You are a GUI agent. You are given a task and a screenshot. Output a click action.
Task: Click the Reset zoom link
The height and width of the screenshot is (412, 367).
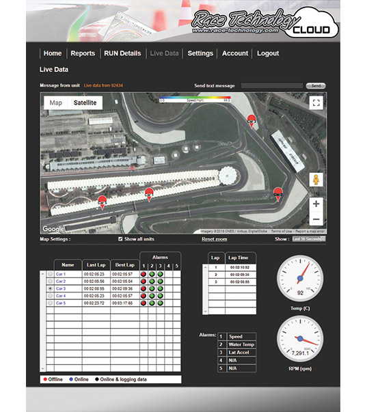(215, 239)
